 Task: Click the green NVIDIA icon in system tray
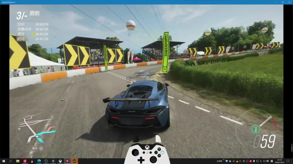(234, 161)
